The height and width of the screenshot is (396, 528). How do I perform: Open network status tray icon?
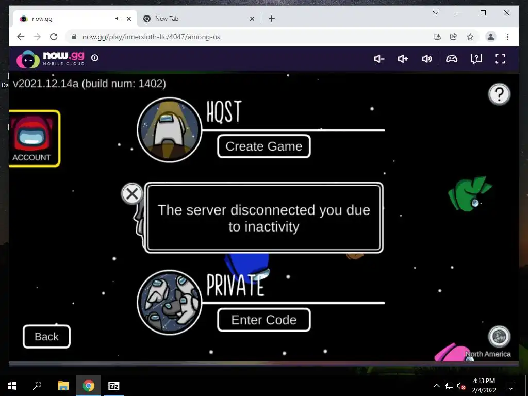[x=449, y=386]
